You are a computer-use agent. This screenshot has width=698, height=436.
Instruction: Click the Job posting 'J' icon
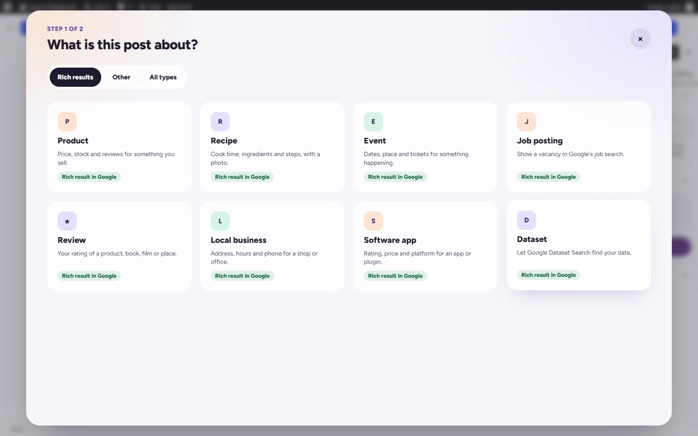pos(527,122)
